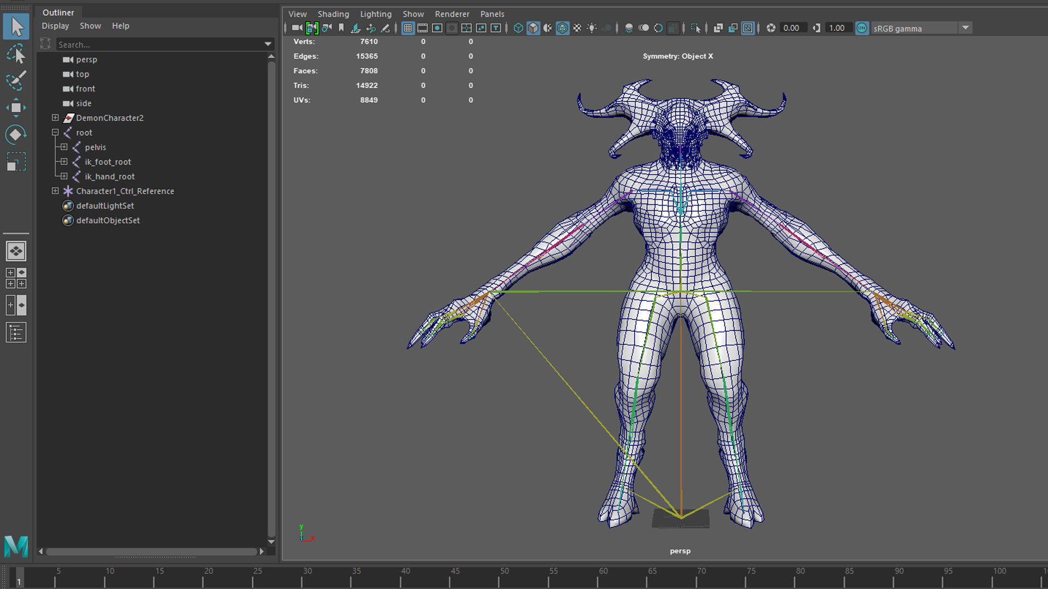Choose the Rotate tool
Viewport: 1048px width, 589px height.
point(16,135)
